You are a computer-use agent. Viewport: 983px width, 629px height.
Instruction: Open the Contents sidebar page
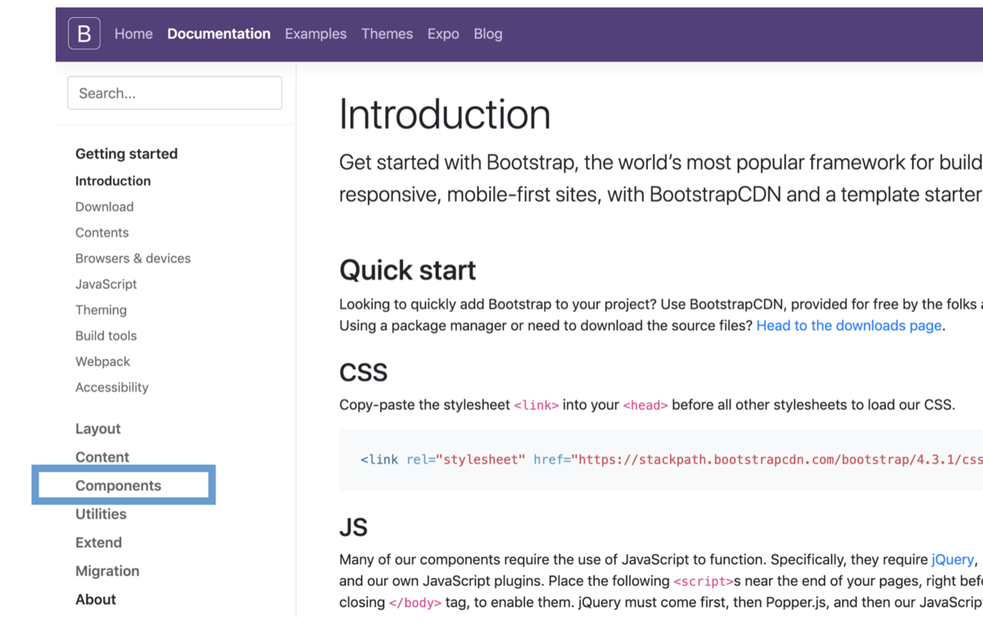tap(102, 233)
